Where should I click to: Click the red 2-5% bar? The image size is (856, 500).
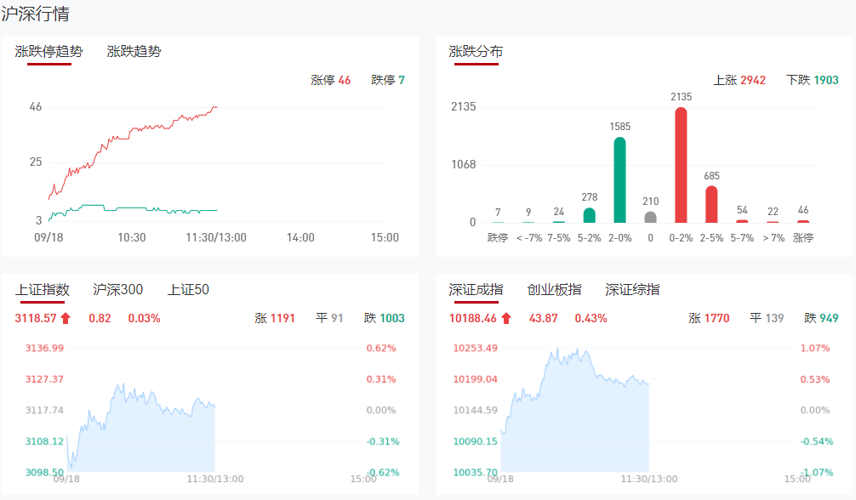[711, 204]
